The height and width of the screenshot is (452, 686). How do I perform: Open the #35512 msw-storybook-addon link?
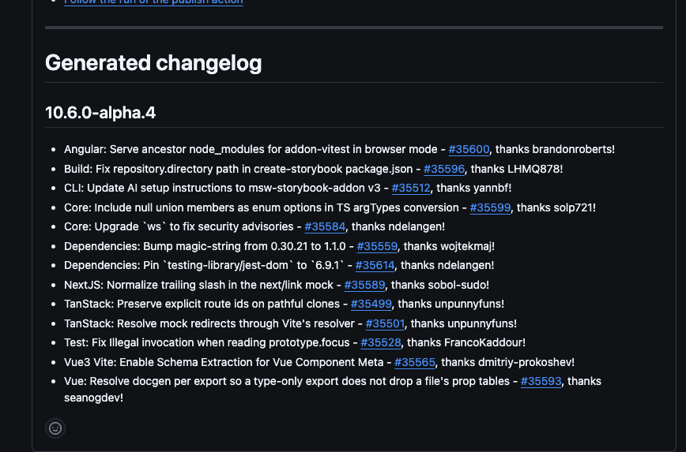[411, 189]
